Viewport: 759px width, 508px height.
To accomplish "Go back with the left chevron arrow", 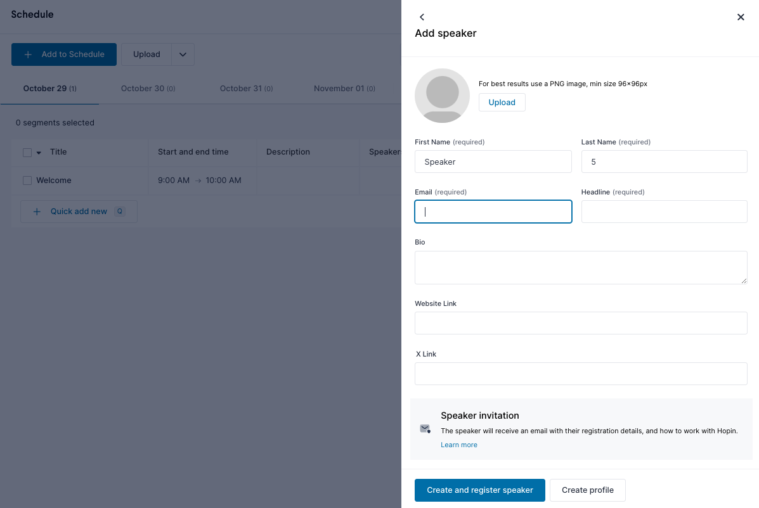I will [422, 17].
